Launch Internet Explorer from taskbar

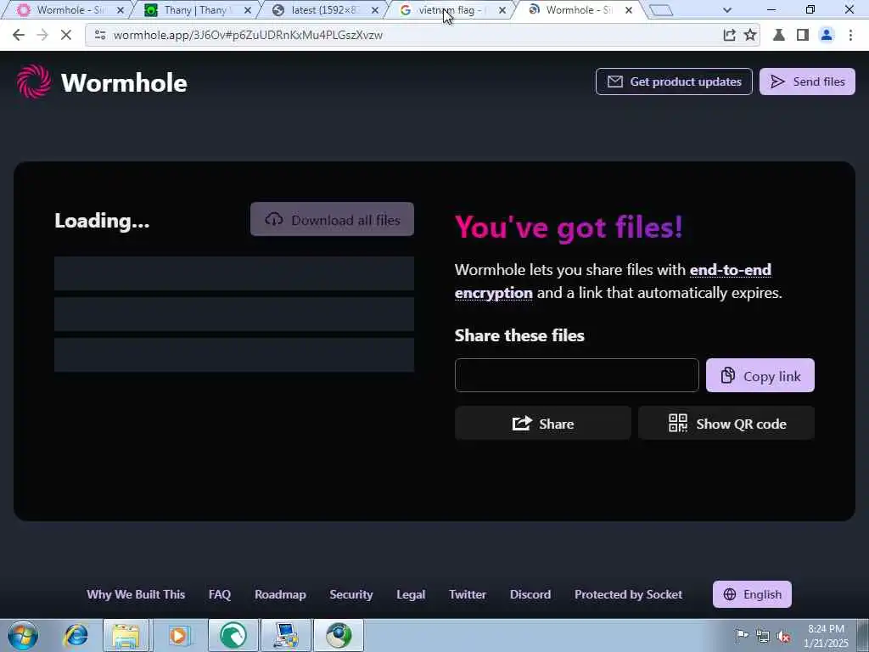76,635
